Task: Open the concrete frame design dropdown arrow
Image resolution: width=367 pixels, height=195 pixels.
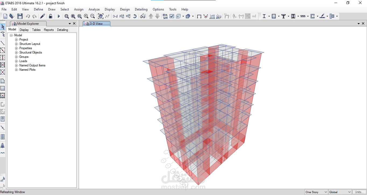Action: click(279, 16)
